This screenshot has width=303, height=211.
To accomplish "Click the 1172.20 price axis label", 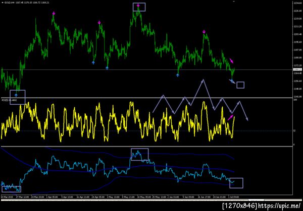I will coord(298,65).
